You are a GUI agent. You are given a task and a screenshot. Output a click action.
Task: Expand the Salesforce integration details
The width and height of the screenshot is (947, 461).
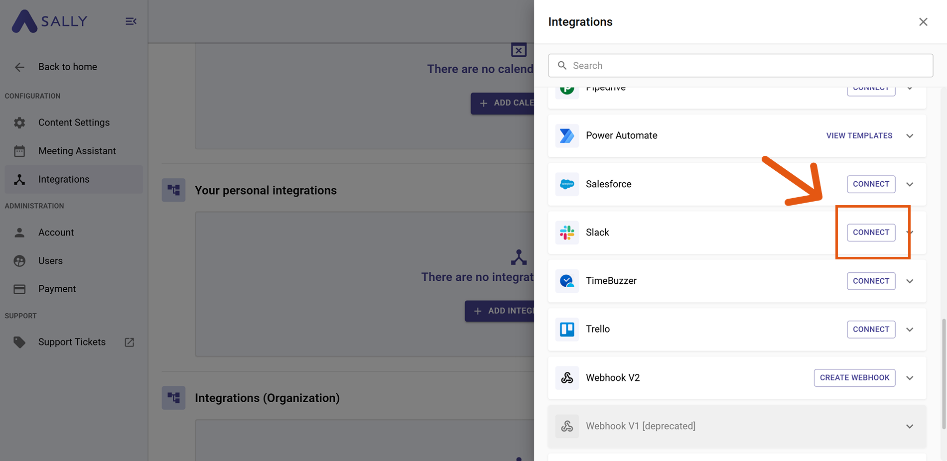tap(910, 184)
